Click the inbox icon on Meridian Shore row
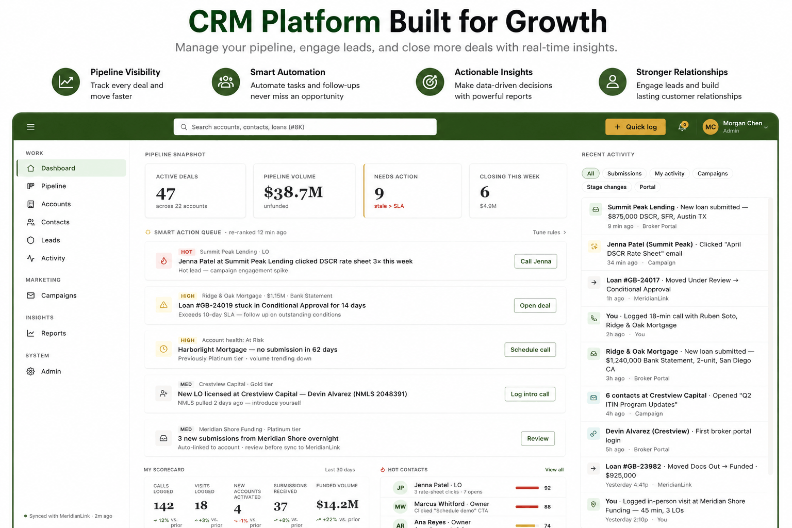This screenshot has width=792, height=528. [x=163, y=438]
